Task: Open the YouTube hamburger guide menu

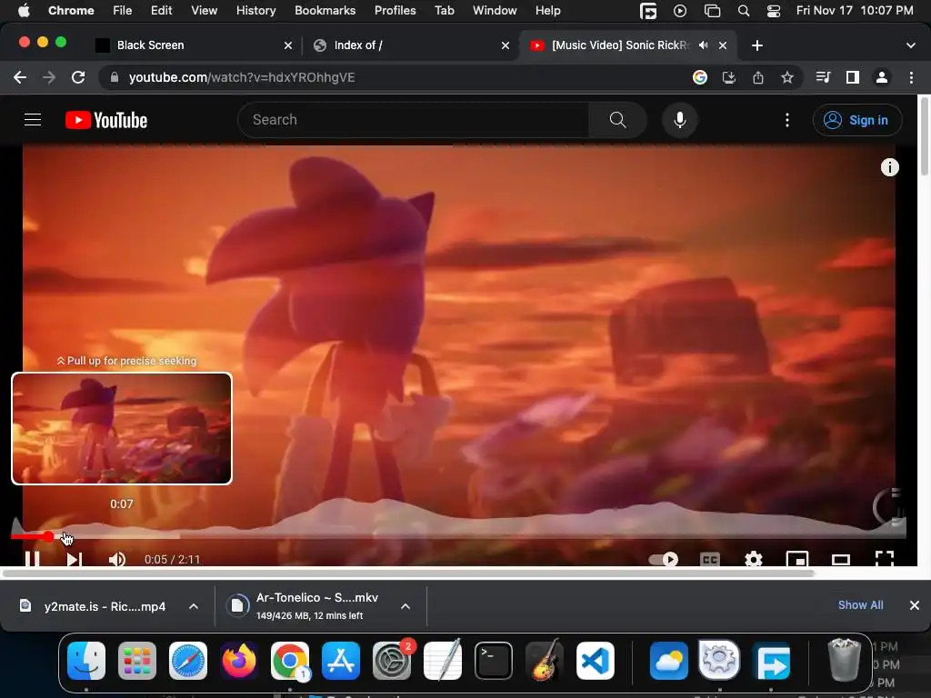Action: 33,120
